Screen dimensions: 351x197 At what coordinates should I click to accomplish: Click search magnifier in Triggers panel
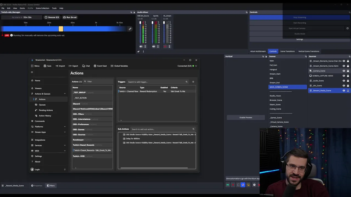(x=186, y=82)
